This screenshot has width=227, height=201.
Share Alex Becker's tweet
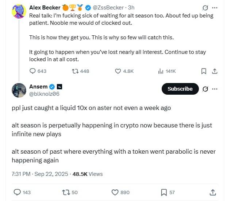pyautogui.click(x=215, y=71)
